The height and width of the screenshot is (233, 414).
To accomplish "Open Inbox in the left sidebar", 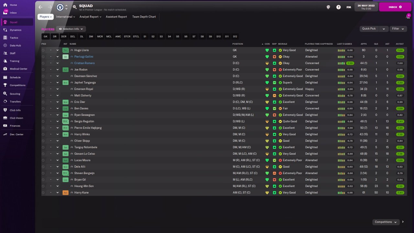I will (17, 13).
